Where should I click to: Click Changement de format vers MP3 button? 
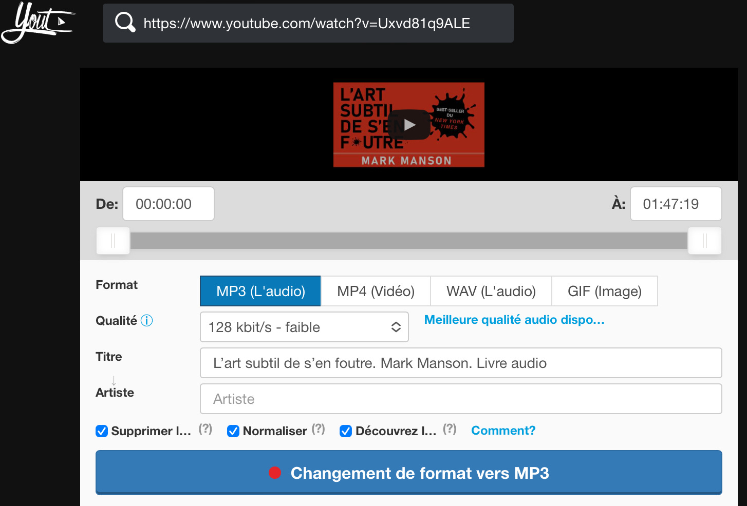(x=409, y=473)
